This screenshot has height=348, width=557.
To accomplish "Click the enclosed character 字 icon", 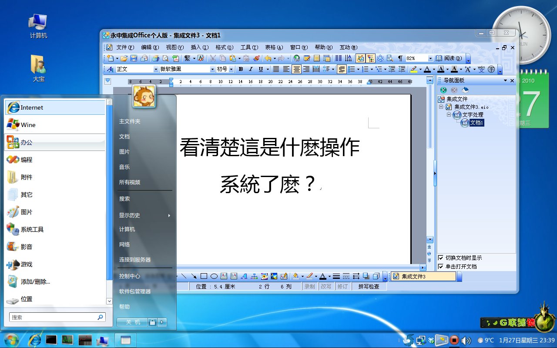I will tap(492, 69).
